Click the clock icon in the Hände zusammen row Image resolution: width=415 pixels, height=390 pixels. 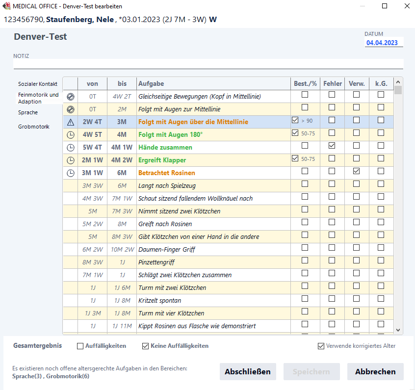[70, 148]
